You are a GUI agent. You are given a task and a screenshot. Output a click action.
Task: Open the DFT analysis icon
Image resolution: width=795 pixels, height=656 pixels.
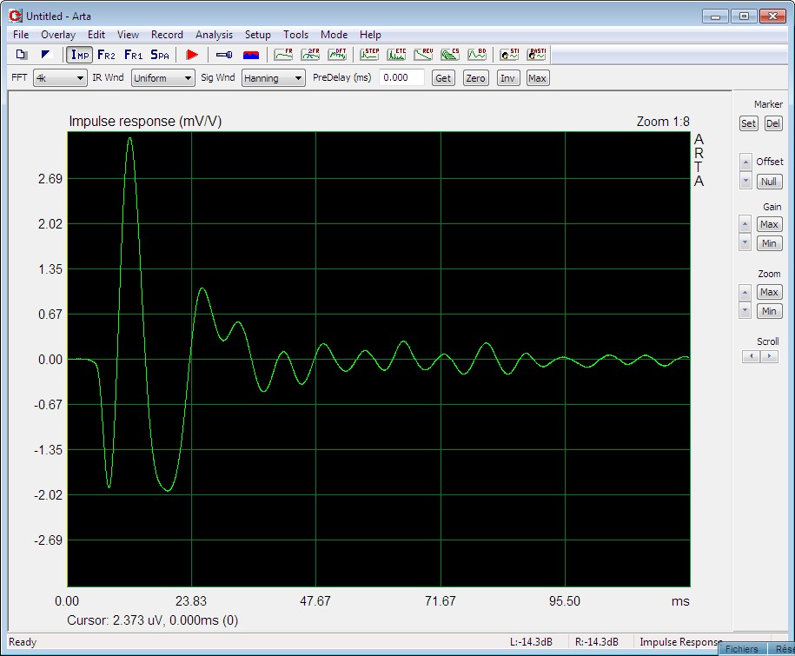[x=337, y=55]
